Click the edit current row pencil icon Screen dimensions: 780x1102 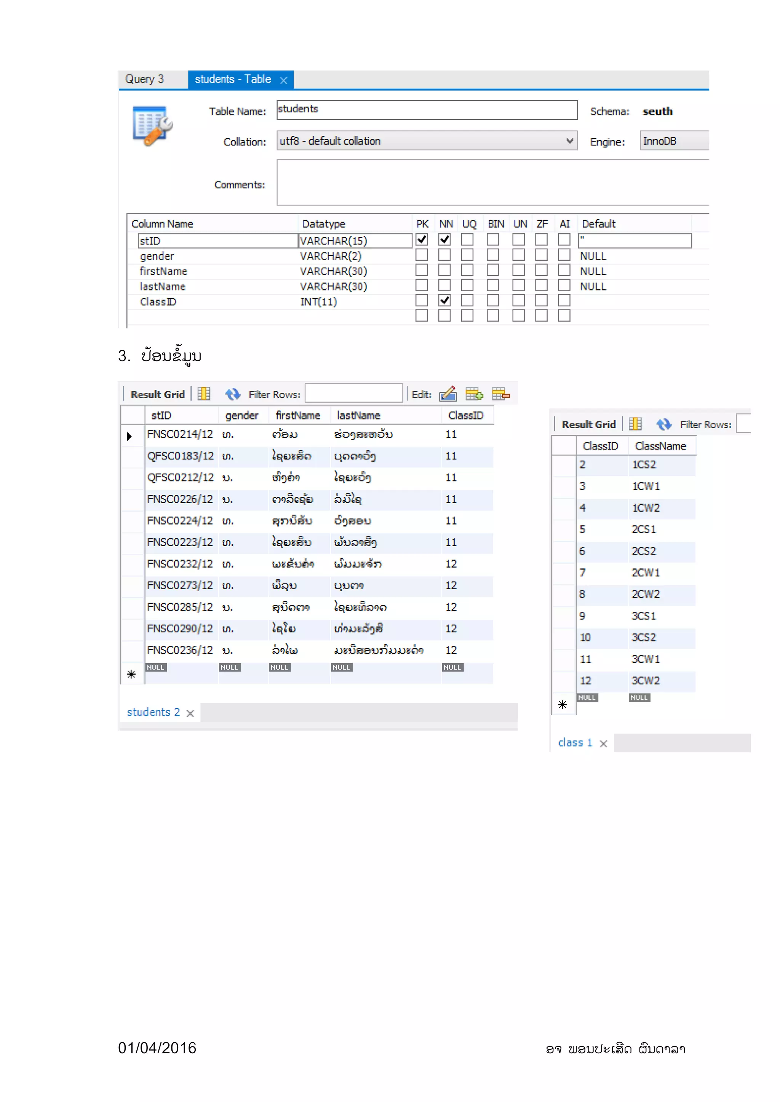448,394
